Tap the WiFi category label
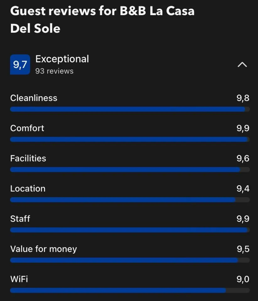 pyautogui.click(x=19, y=279)
